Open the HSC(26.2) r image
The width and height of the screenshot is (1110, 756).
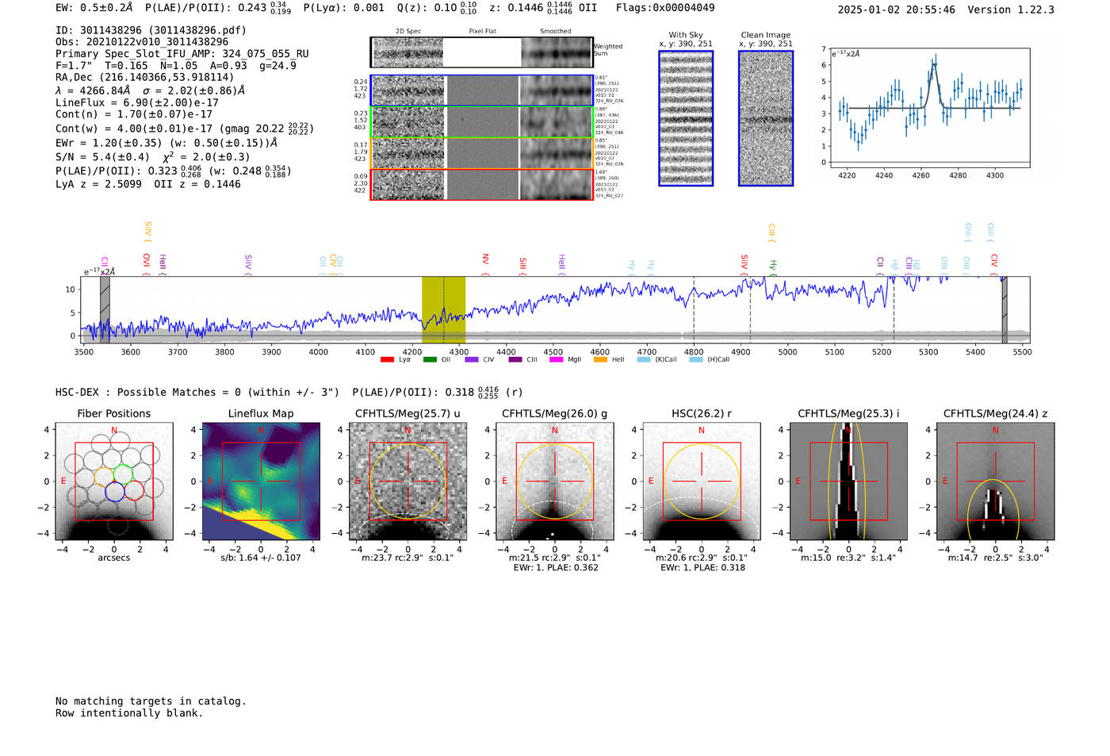(702, 482)
